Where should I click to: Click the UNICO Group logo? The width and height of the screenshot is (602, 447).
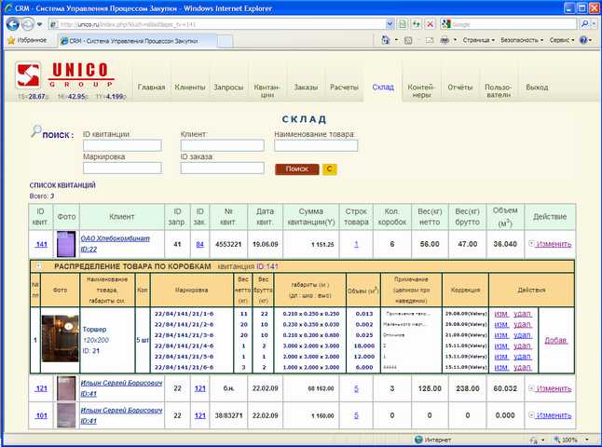pyautogui.click(x=65, y=75)
